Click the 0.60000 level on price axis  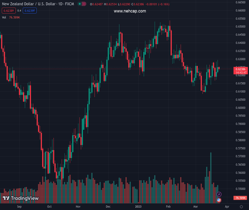240,108
